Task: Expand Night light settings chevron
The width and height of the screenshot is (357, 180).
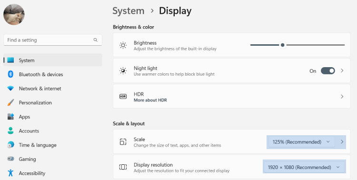Action: tap(342, 71)
